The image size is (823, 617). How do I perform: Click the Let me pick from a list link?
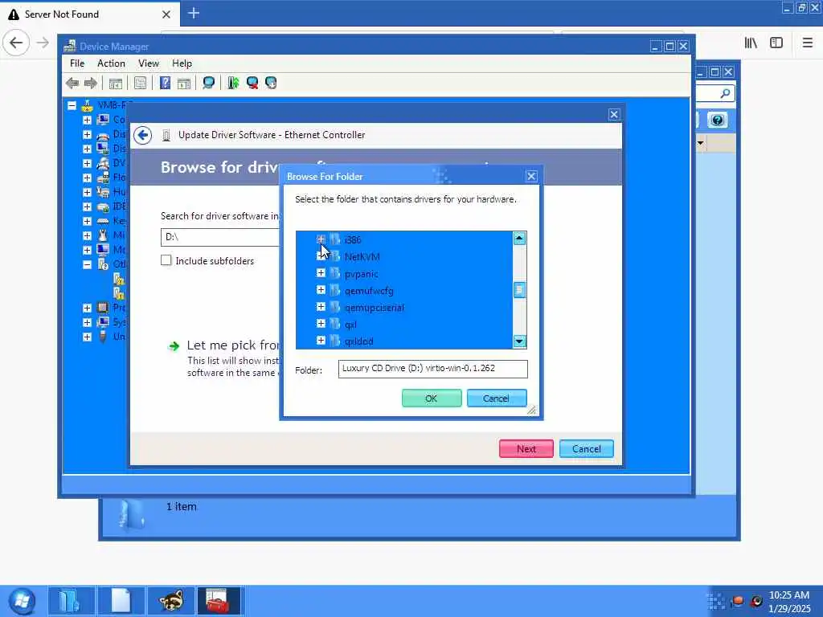tap(232, 345)
